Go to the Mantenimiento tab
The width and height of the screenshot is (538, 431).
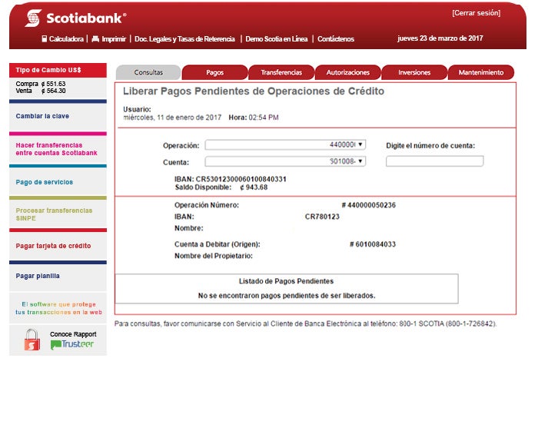pyautogui.click(x=480, y=72)
